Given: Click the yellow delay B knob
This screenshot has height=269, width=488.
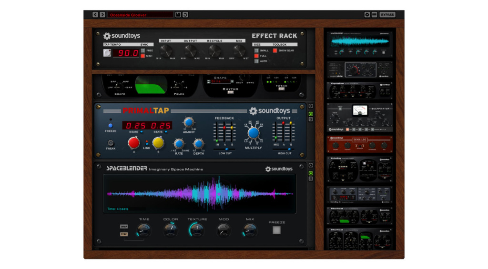Looking at the screenshot, I should (x=158, y=143).
